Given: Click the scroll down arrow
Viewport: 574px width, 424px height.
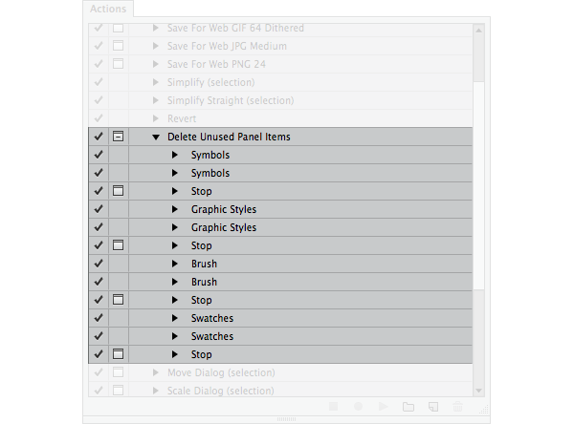Looking at the screenshot, I should [480, 391].
